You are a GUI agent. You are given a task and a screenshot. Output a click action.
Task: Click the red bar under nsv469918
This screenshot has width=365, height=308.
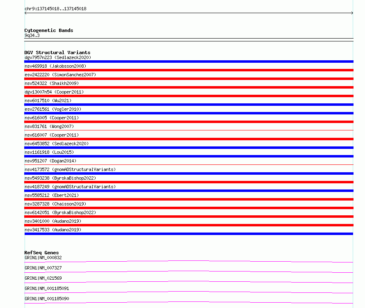[189, 70]
